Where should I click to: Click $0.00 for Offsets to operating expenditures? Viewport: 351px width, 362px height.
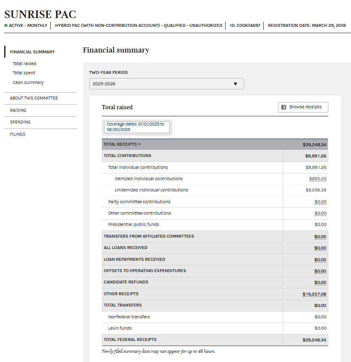[x=320, y=271]
